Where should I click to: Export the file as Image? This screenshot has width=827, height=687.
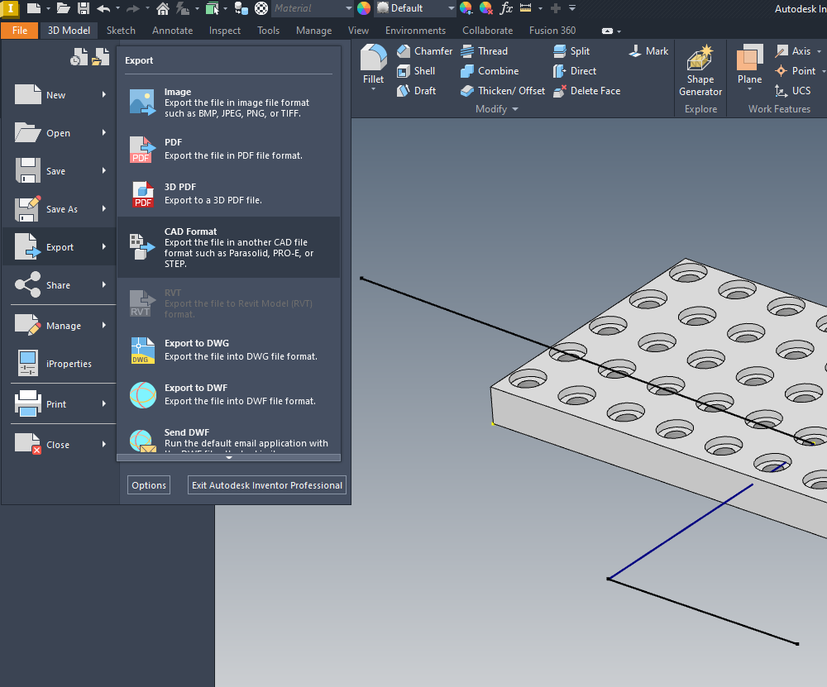pyautogui.click(x=229, y=103)
